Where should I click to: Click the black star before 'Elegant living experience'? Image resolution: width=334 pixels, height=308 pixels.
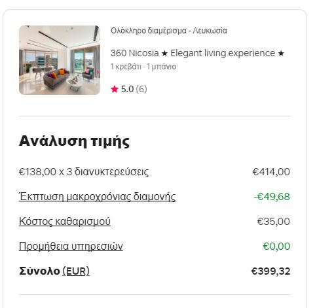click(164, 53)
